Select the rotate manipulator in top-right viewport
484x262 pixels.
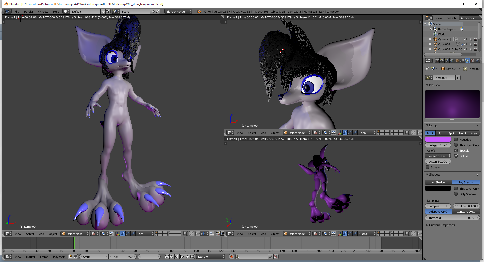tap(350, 133)
